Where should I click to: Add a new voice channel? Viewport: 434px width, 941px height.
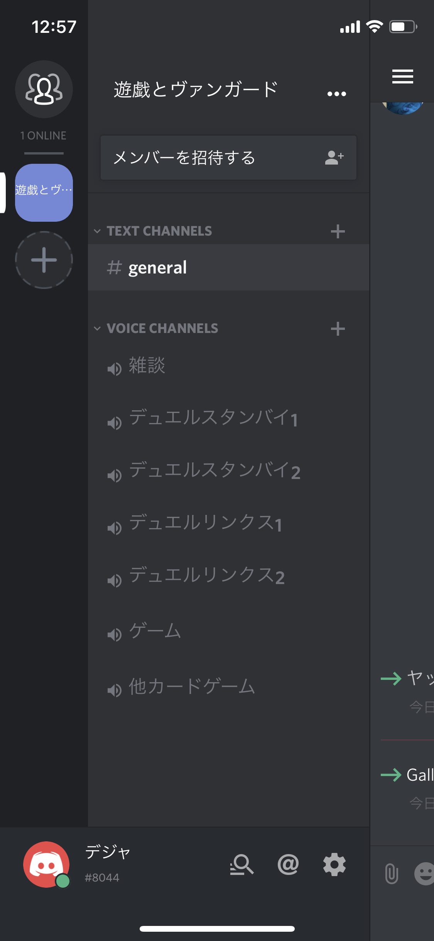tap(338, 329)
